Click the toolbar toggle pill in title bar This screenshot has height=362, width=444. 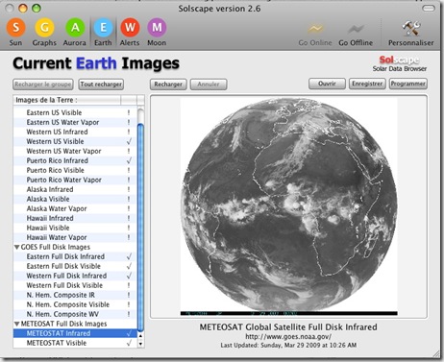click(x=429, y=9)
